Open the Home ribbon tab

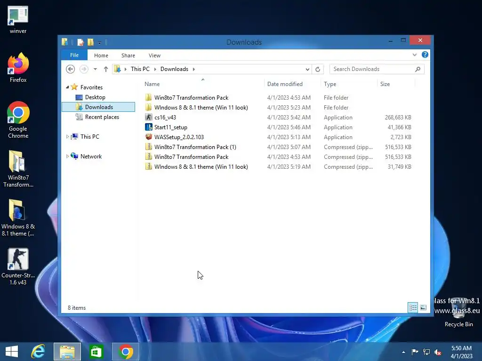point(101,55)
